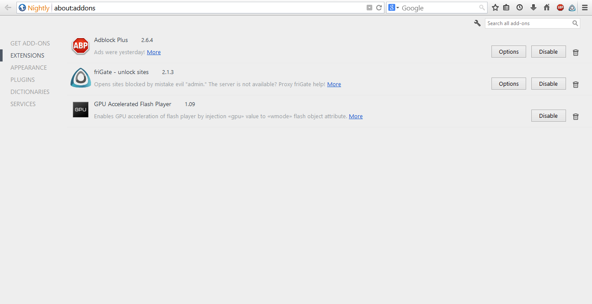Click the browser back arrow button

click(8, 7)
